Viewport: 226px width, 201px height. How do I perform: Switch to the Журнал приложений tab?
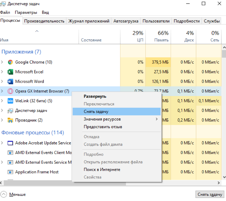[x=89, y=21]
